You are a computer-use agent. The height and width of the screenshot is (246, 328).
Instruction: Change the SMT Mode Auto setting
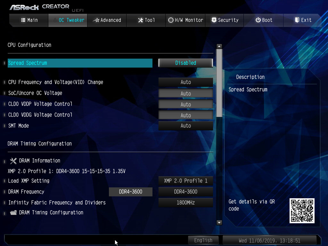pos(185,126)
